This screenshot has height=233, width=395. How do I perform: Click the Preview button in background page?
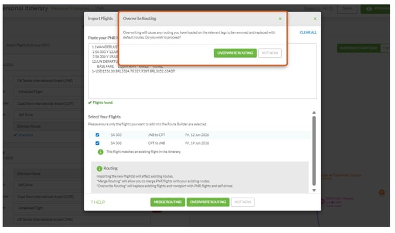(376, 9)
